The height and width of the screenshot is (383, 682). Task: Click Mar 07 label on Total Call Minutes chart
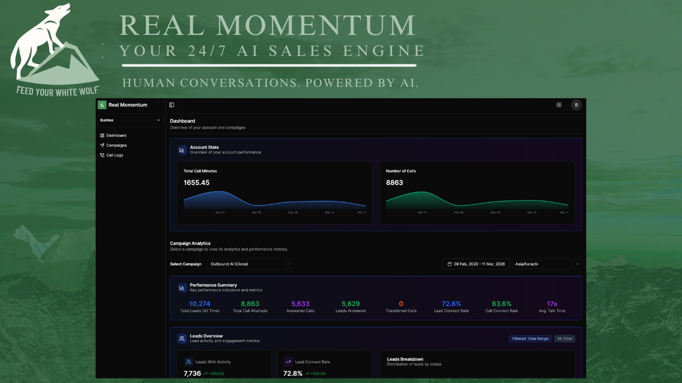point(220,212)
